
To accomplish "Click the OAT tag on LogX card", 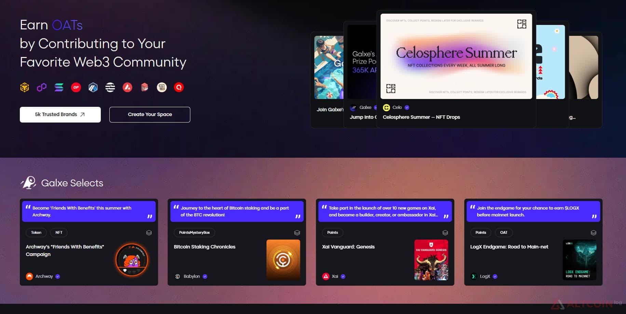I will [x=504, y=232].
